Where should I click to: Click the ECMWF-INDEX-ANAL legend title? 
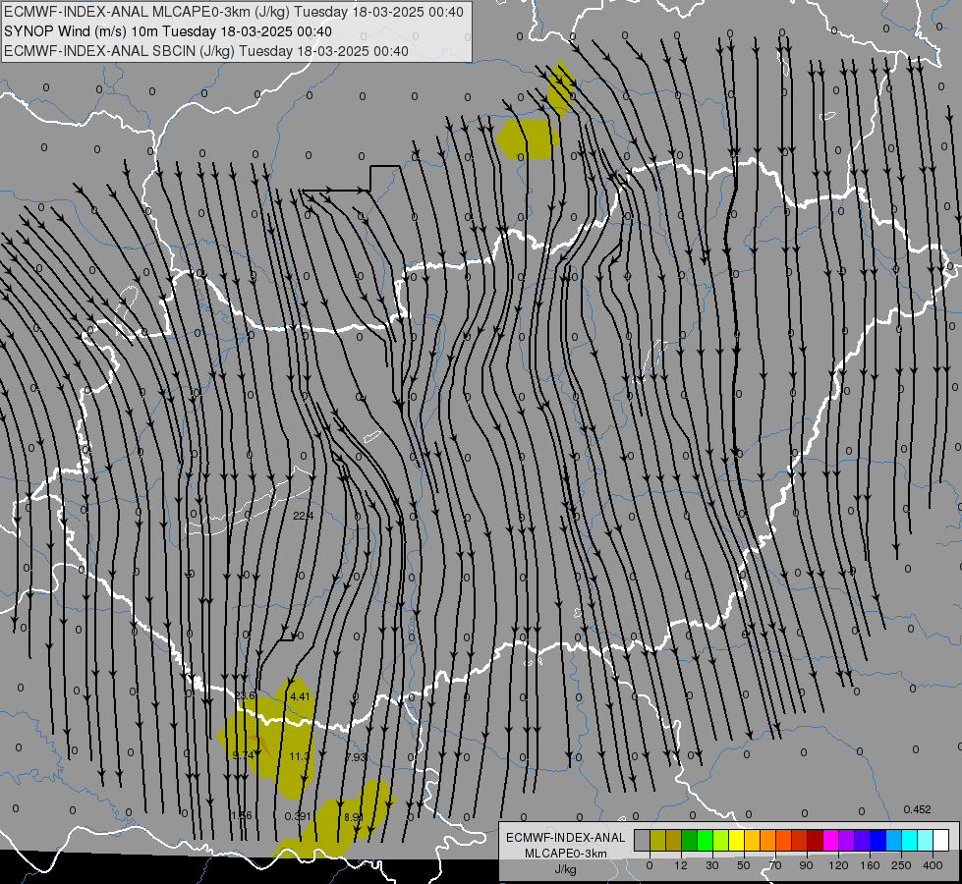point(565,838)
